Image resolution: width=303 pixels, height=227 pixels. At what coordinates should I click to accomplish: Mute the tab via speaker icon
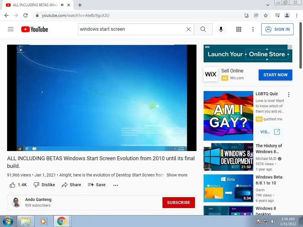(x=62, y=5)
